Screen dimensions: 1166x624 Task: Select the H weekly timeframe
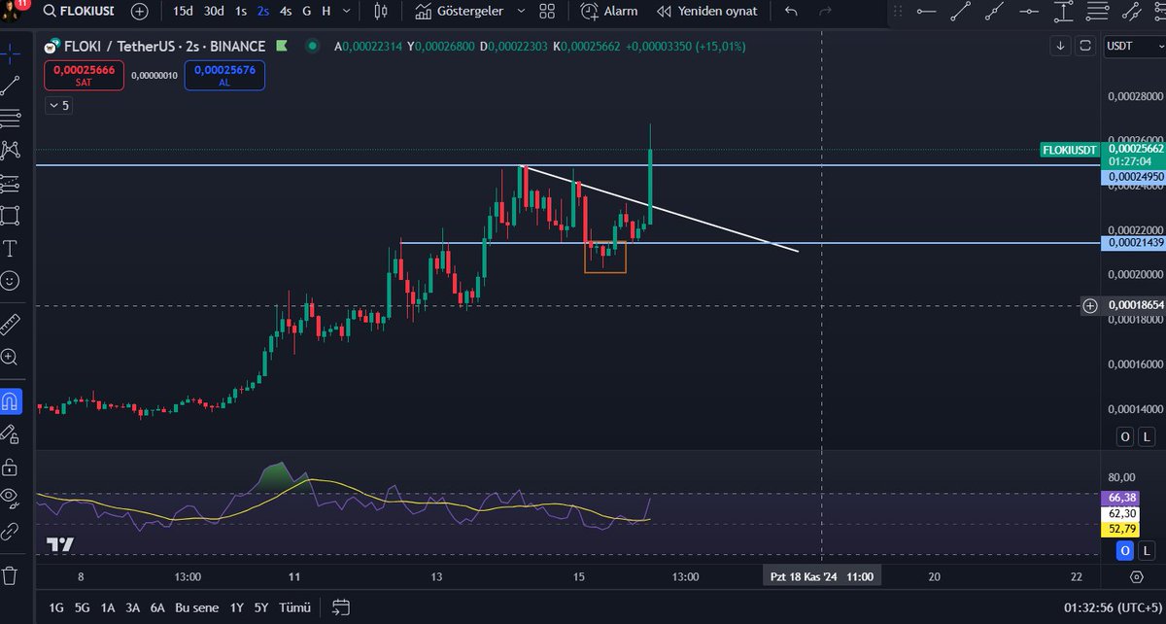[x=326, y=12]
